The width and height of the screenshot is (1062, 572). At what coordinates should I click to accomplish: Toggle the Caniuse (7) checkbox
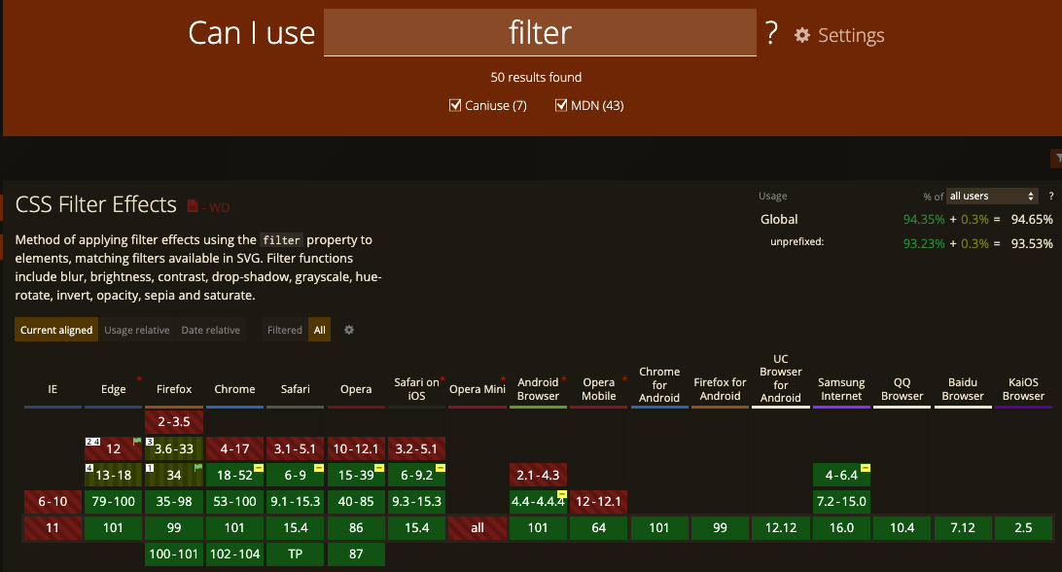pos(455,105)
